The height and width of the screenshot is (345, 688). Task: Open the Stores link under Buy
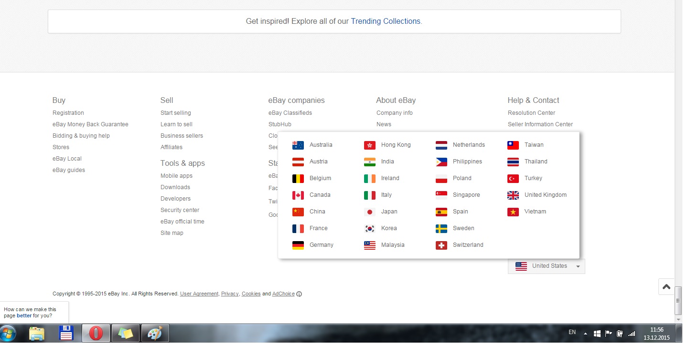coord(61,147)
